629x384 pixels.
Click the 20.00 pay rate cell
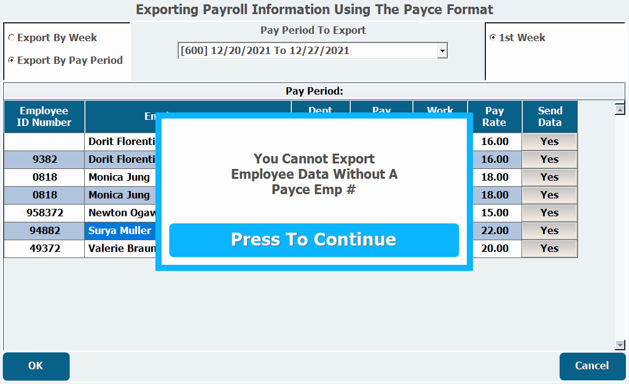(x=496, y=248)
